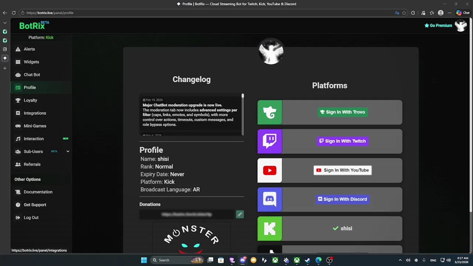473x266 pixels.
Task: Click the 'Expiry Date: Never' text
Action: [162, 174]
